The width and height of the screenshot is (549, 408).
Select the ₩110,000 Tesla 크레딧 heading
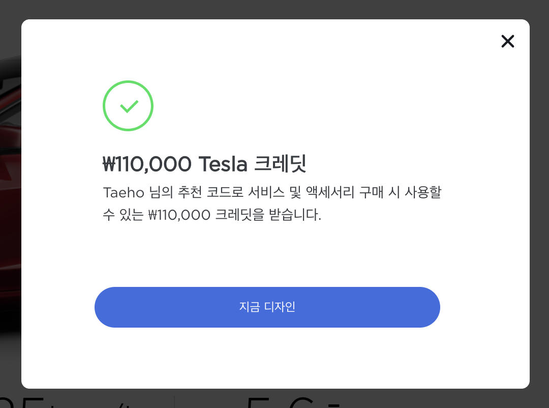tap(204, 164)
